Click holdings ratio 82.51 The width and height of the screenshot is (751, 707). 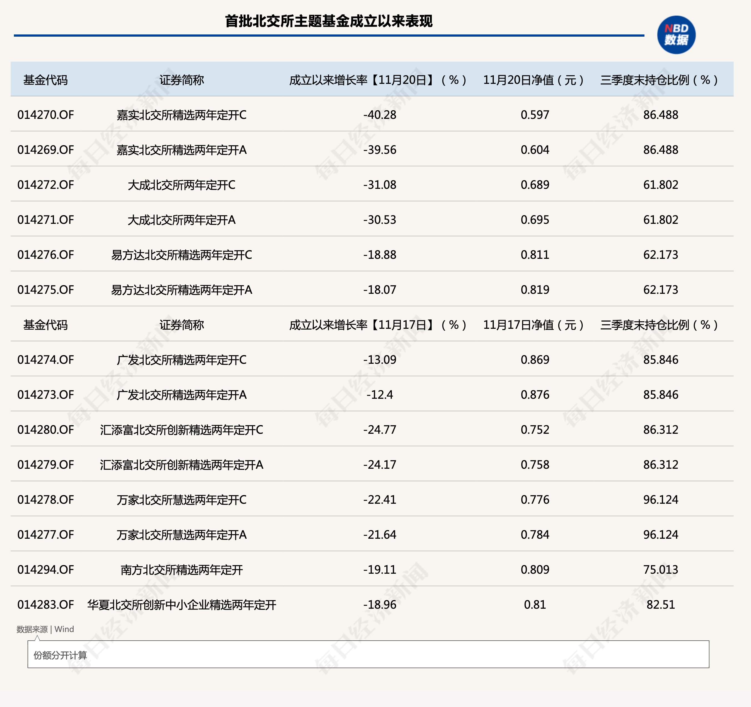point(661,605)
